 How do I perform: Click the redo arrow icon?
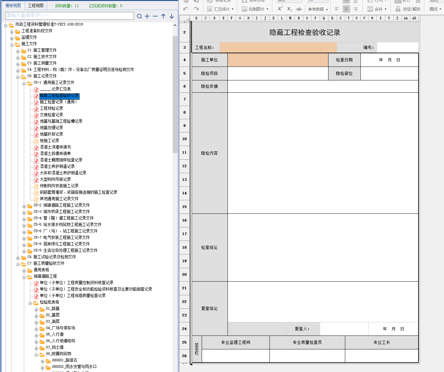click(x=196, y=9)
